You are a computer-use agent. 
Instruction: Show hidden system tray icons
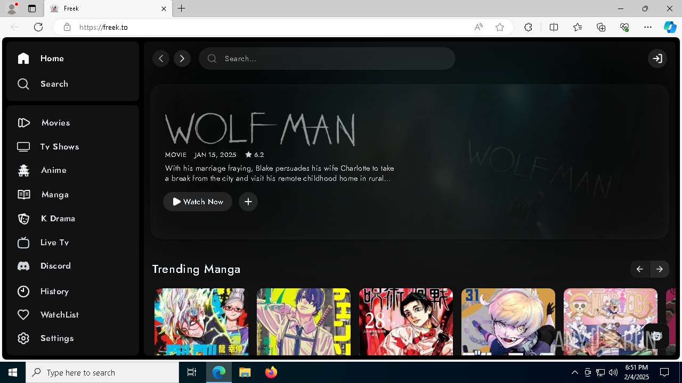click(574, 372)
